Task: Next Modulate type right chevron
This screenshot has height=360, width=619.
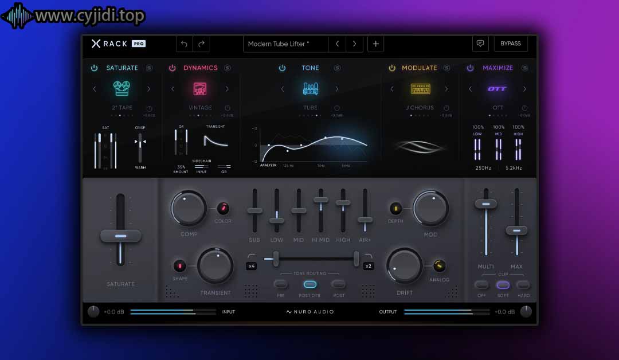Action: coord(446,89)
